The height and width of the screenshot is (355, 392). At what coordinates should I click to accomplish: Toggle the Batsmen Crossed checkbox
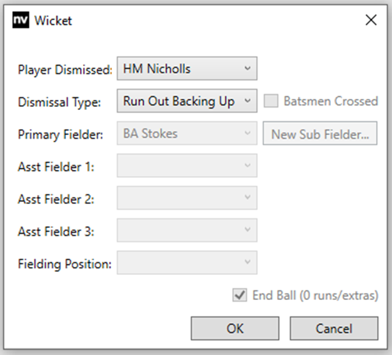271,101
